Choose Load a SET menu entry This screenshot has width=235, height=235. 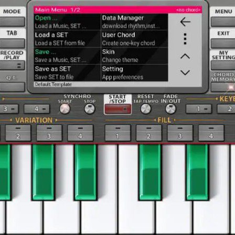point(67,39)
